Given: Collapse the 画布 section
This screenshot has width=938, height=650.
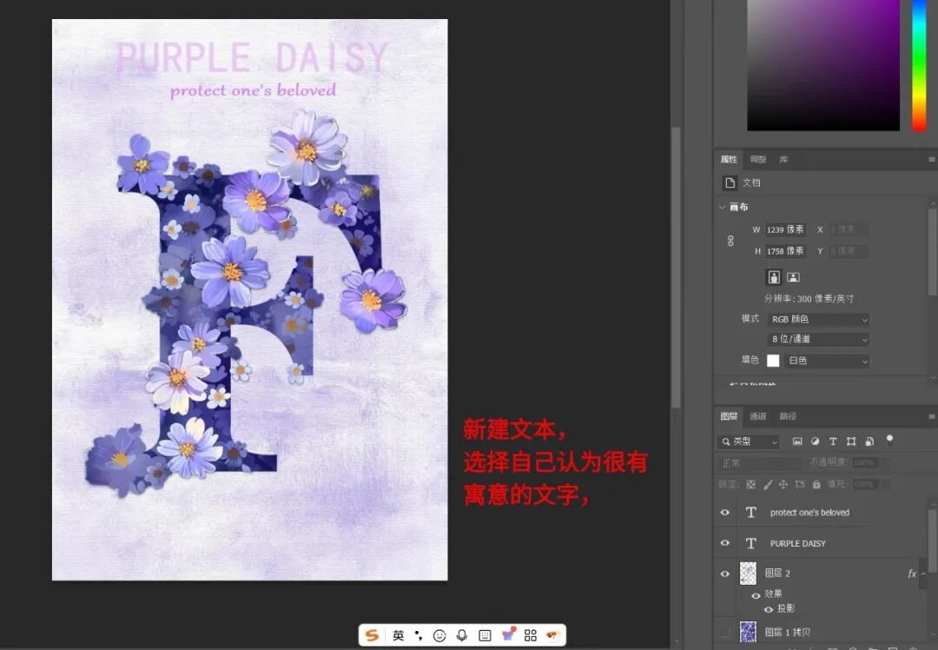Looking at the screenshot, I should pos(723,208).
